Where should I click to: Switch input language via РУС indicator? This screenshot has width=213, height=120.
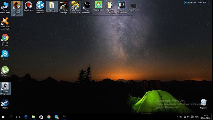point(197,117)
